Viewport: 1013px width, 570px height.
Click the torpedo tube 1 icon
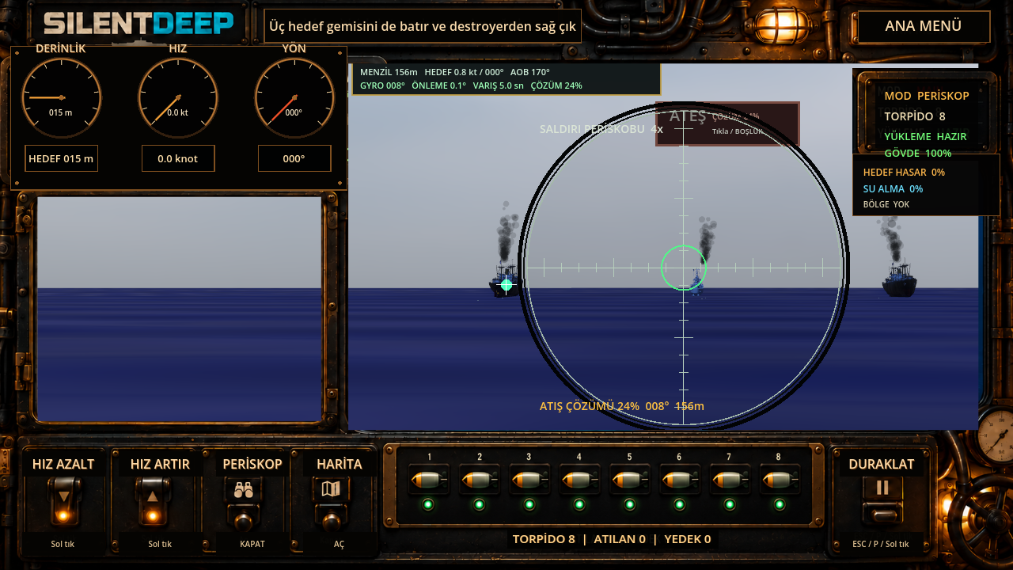[x=429, y=480]
